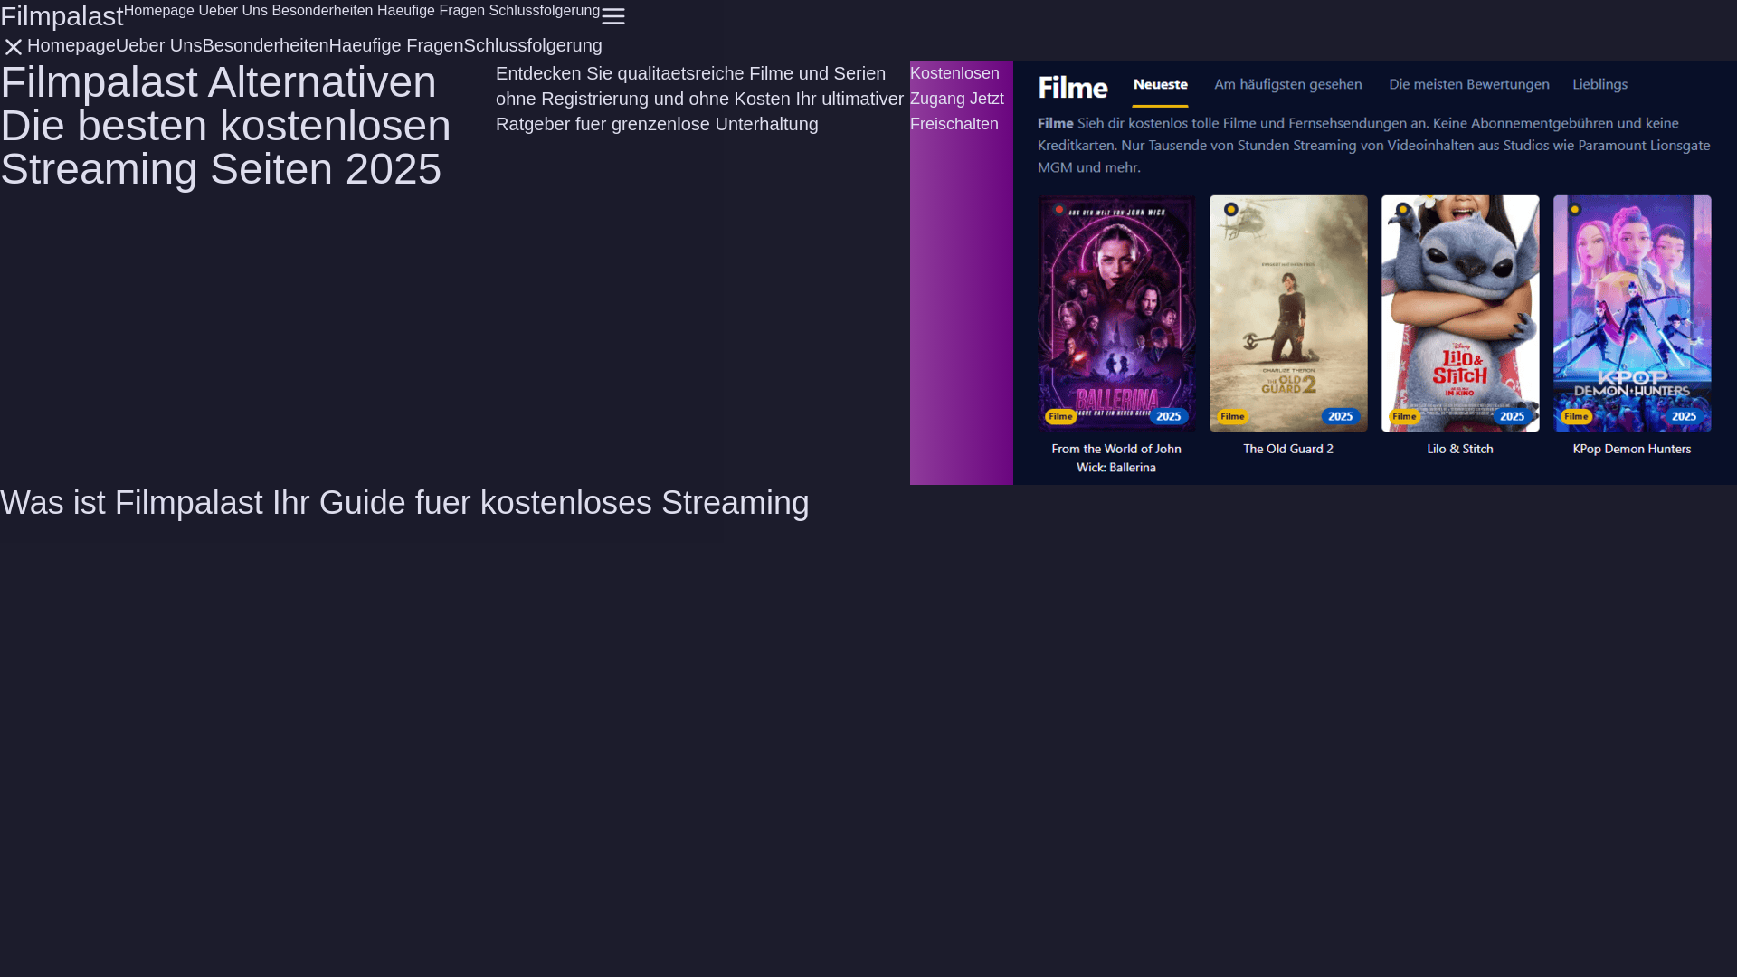Click heading Was ist Filmpalast Ihr Guide
Viewport: 1737px width, 977px height.
(404, 503)
